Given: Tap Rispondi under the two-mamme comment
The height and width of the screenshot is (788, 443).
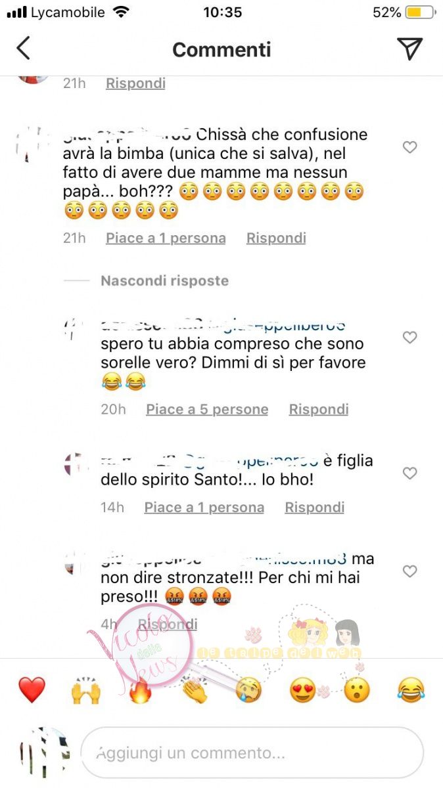Looking at the screenshot, I should (276, 238).
